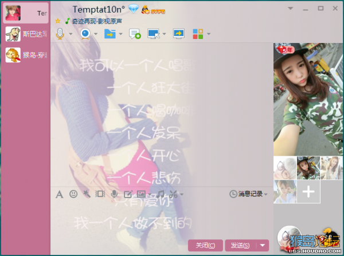Share music with the note icon
The width and height of the screenshot is (344, 256).
(161, 194)
